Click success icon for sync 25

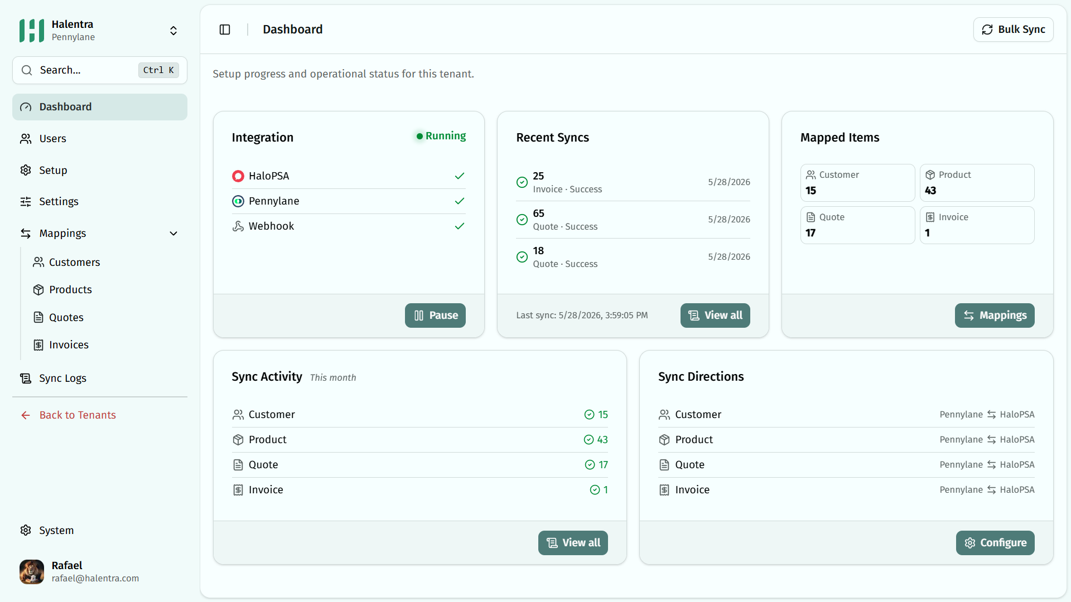(522, 182)
